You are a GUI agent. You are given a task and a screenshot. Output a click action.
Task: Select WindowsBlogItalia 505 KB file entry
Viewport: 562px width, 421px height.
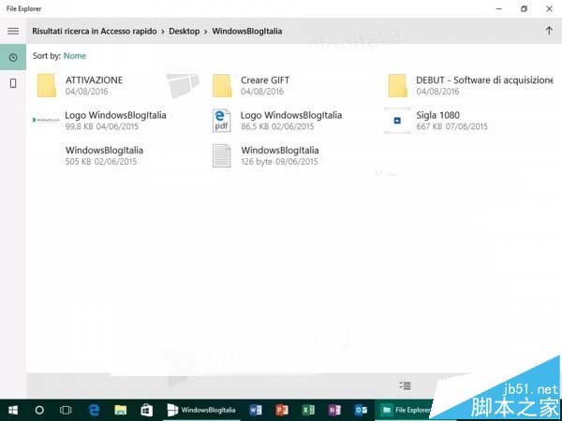pyautogui.click(x=104, y=155)
